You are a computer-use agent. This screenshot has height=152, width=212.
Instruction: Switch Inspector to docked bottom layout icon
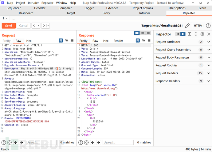[x=178, y=34]
